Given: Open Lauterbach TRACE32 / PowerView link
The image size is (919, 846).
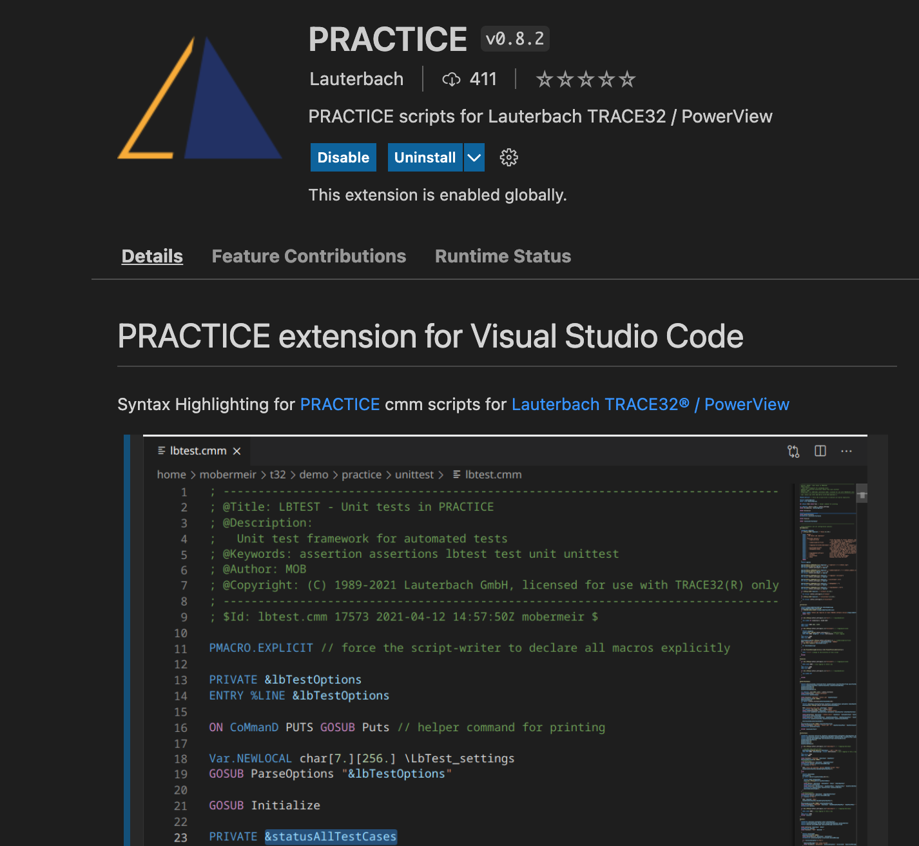Looking at the screenshot, I should click(x=650, y=404).
